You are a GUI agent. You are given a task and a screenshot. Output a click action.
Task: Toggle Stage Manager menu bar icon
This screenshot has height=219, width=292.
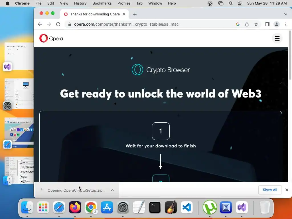click(221, 3)
